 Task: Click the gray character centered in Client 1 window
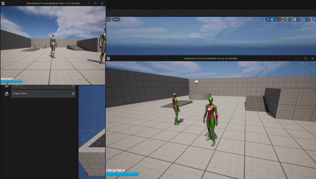point(53,46)
